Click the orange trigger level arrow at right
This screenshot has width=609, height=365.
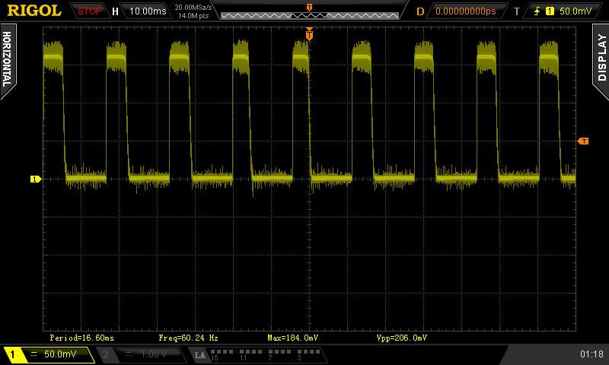(x=583, y=141)
